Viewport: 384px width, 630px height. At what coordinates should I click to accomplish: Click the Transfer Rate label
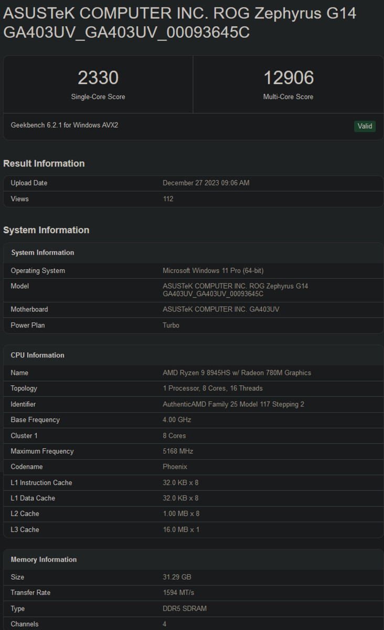click(31, 593)
